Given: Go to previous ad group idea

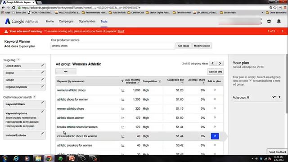Looking at the screenshot, I should (213, 63).
